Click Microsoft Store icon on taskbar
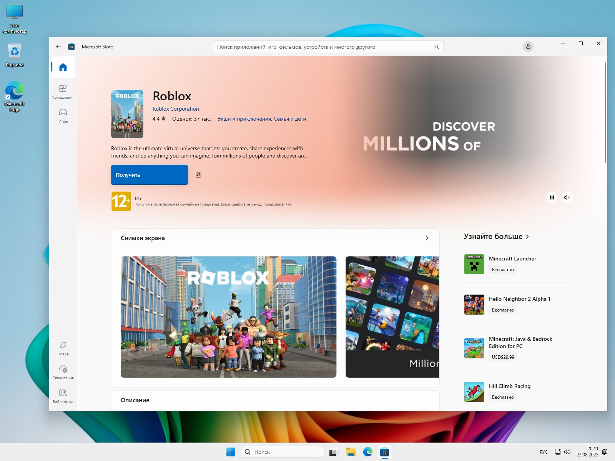 pos(384,452)
